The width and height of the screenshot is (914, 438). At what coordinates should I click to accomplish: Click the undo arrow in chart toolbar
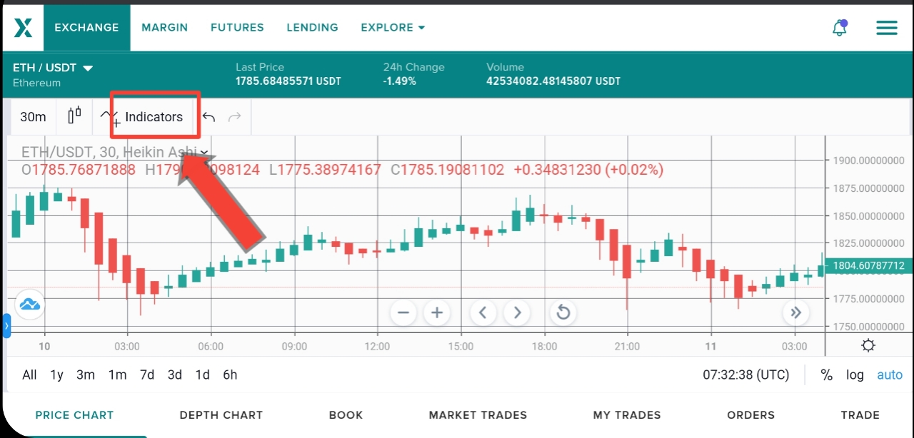click(x=209, y=117)
